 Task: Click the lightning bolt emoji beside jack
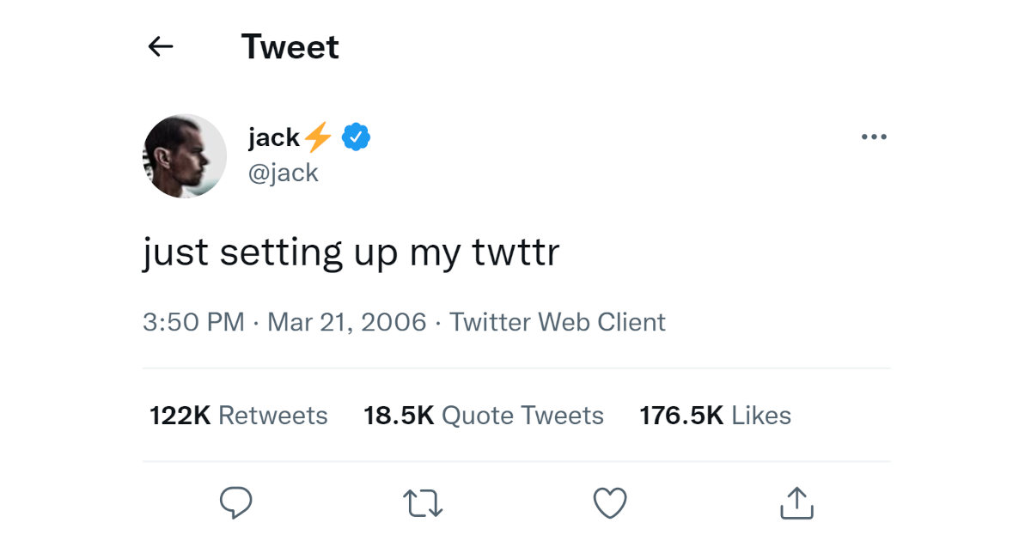click(318, 137)
